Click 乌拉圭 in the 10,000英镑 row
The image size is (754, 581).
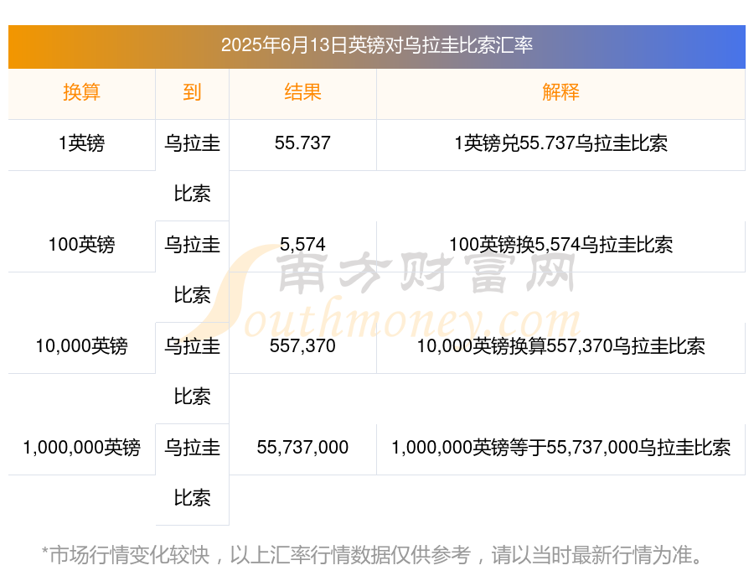point(192,346)
